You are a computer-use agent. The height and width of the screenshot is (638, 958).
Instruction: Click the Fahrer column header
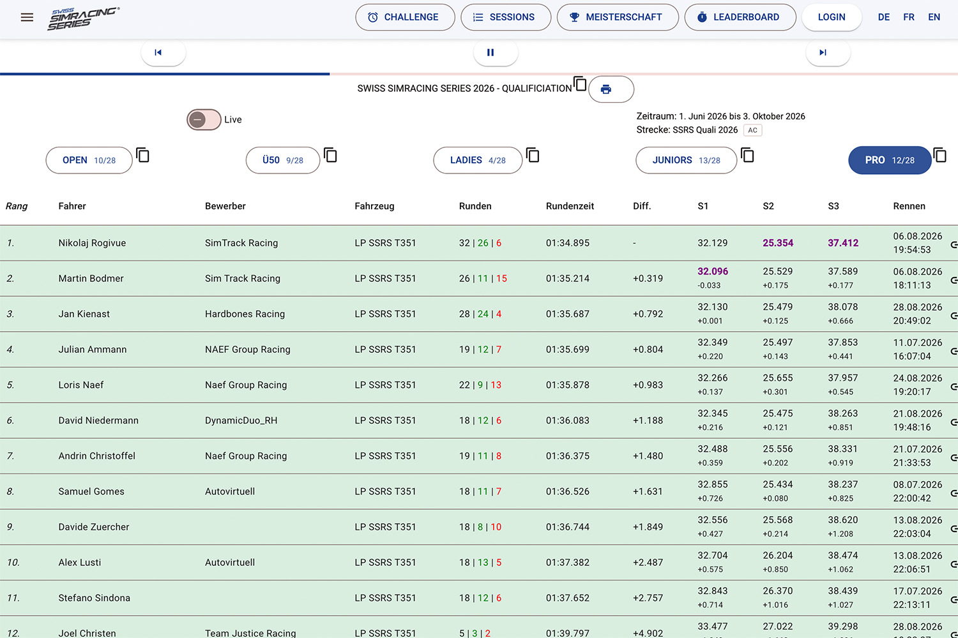[72, 206]
